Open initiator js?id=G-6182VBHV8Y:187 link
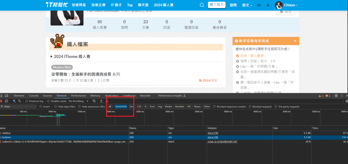The image size is (348, 164). point(222,141)
